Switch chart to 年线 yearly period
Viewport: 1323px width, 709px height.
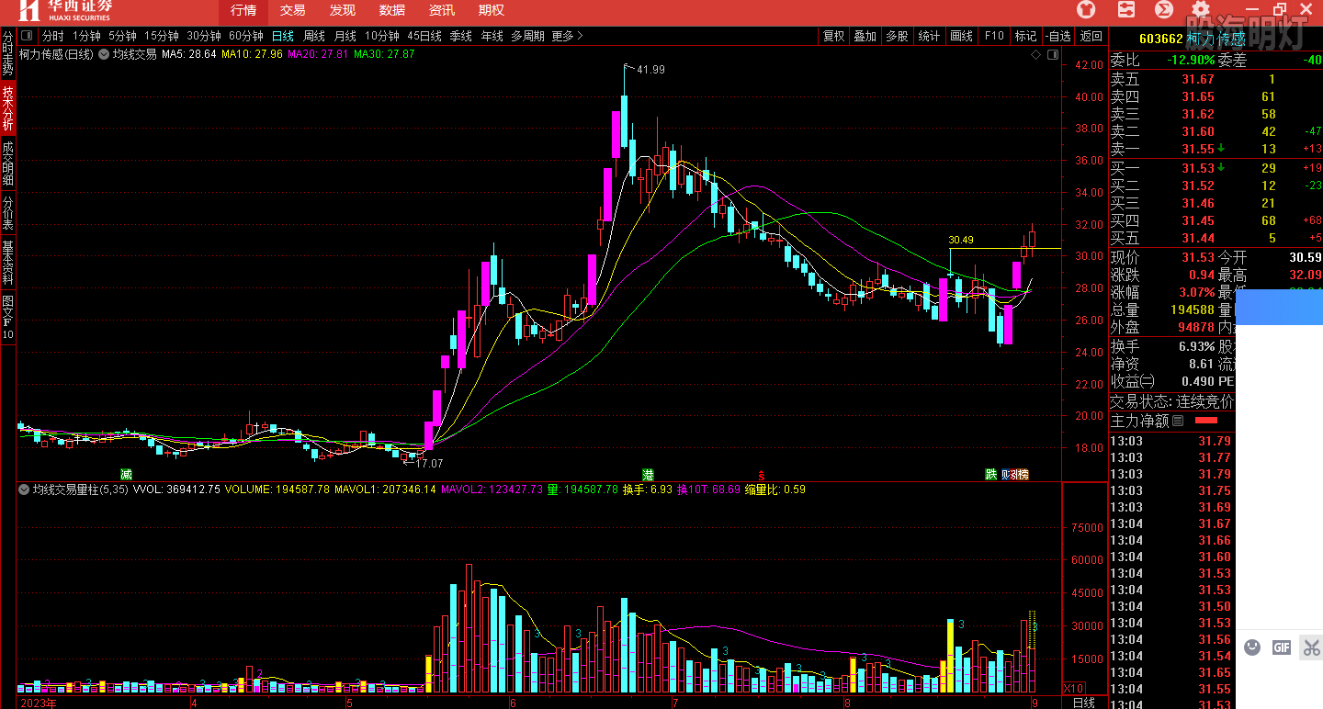point(492,37)
